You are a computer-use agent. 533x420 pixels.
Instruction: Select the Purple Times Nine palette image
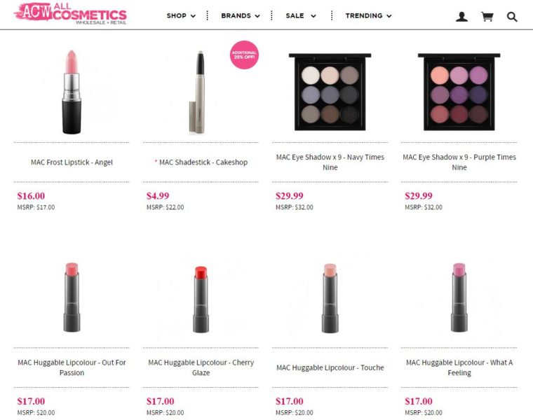(x=459, y=92)
